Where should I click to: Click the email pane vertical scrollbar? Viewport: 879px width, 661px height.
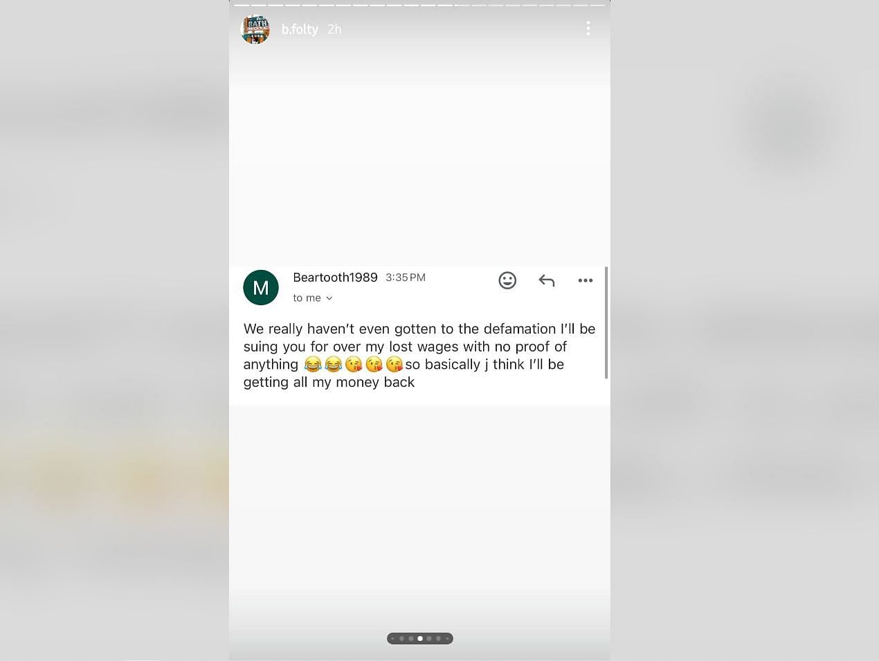point(606,323)
